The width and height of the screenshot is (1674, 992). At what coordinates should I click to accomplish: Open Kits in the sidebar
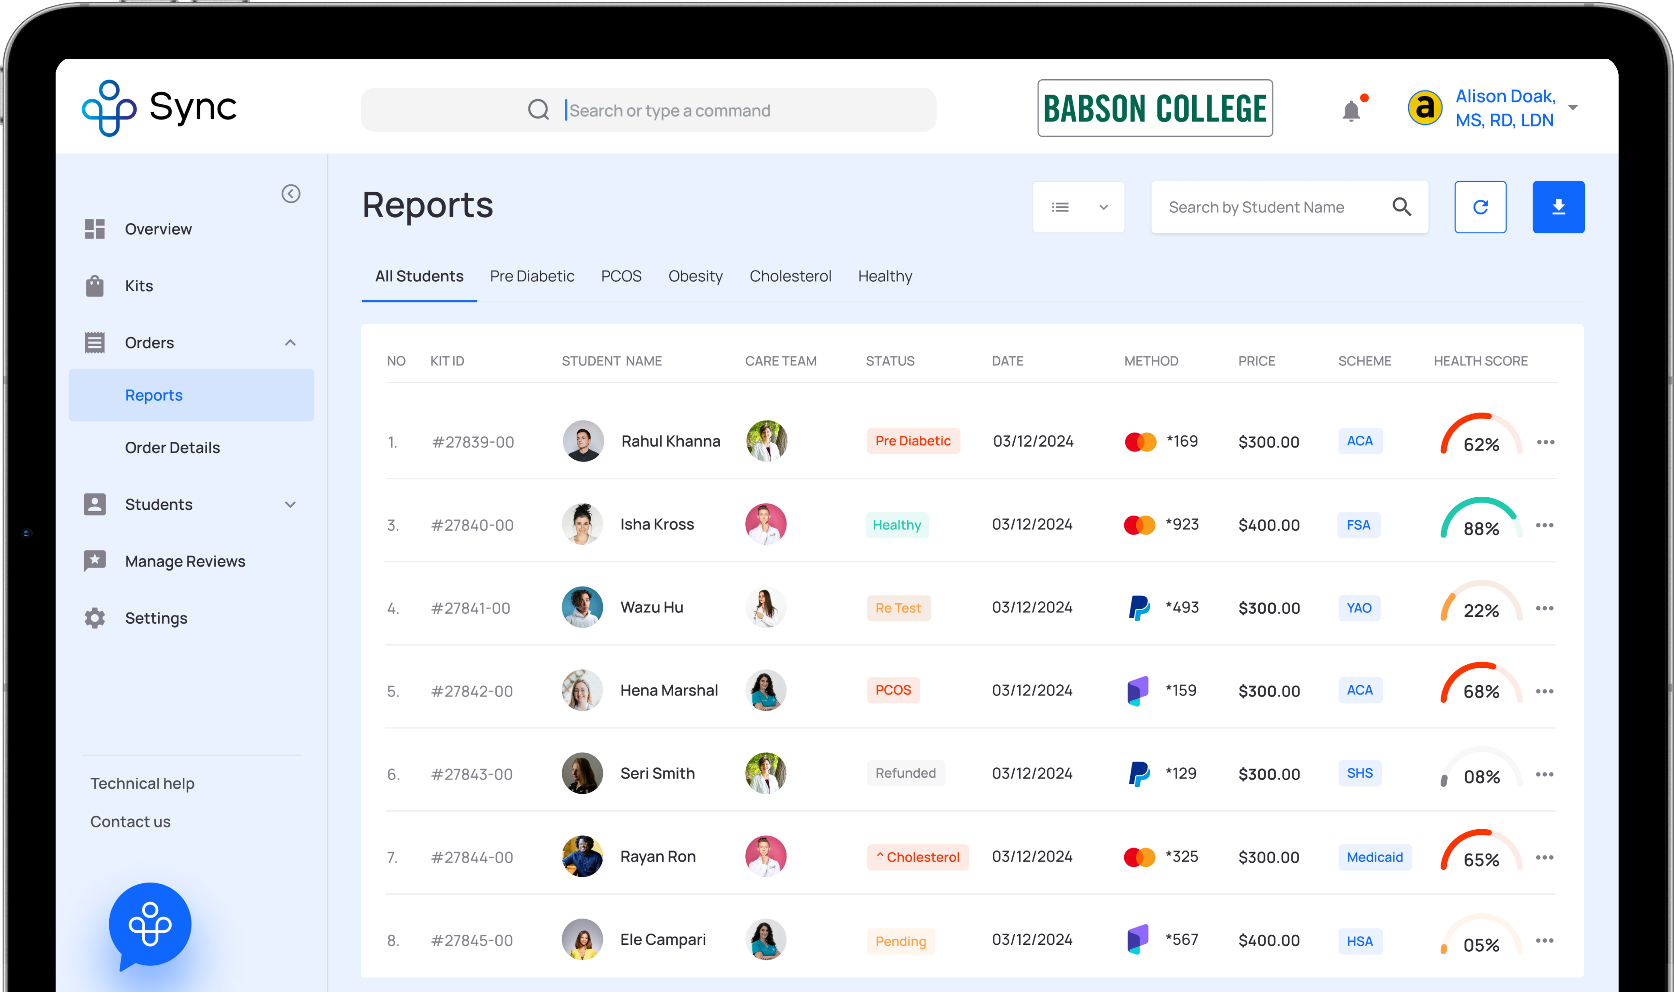(139, 286)
